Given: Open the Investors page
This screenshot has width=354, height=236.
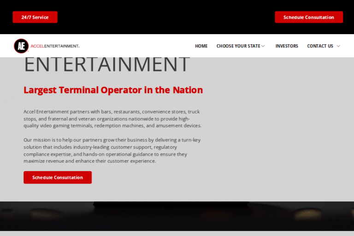Looking at the screenshot, I should click(x=287, y=46).
